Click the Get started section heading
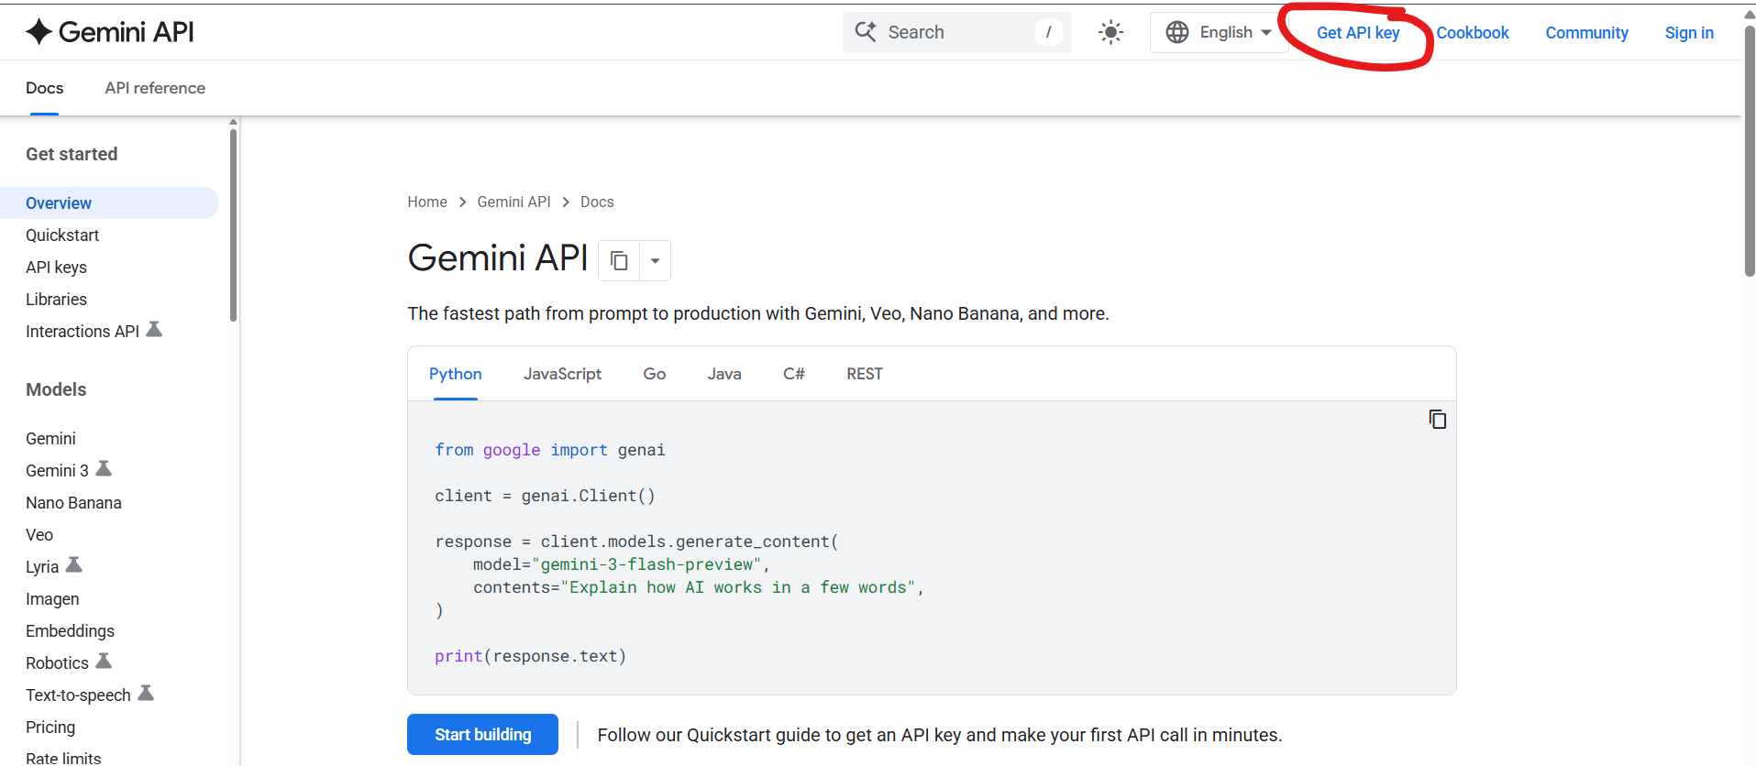 [72, 154]
